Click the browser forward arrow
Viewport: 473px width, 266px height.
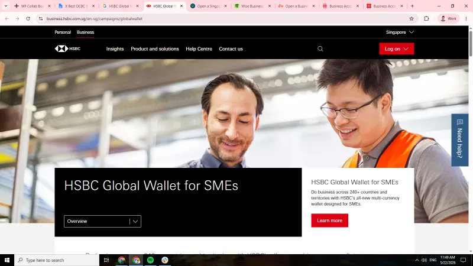tap(17, 19)
